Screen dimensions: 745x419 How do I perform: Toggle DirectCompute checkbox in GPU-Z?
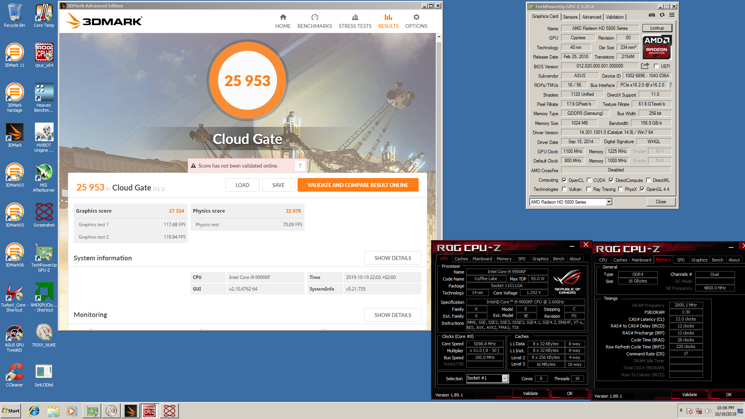pos(611,180)
